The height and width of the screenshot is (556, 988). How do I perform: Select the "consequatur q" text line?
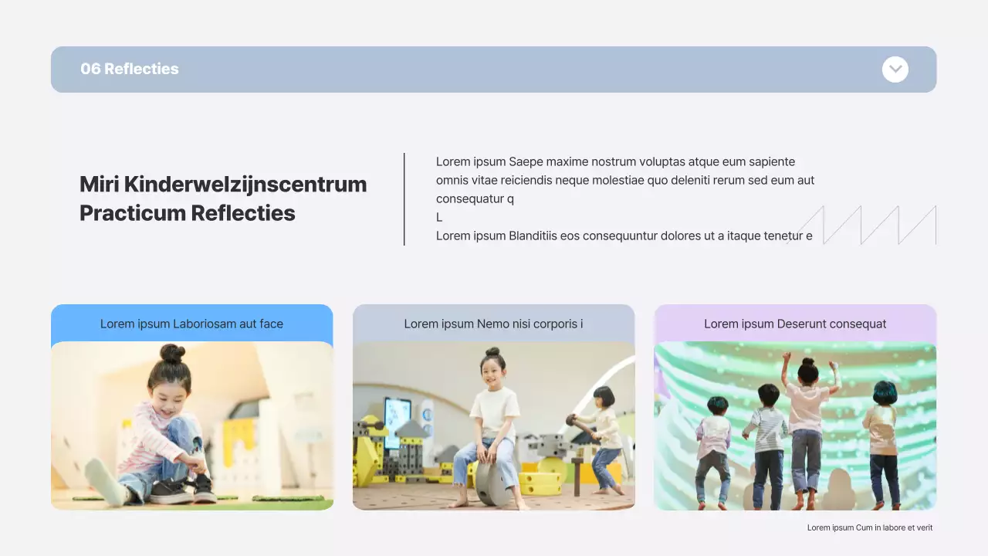click(475, 198)
